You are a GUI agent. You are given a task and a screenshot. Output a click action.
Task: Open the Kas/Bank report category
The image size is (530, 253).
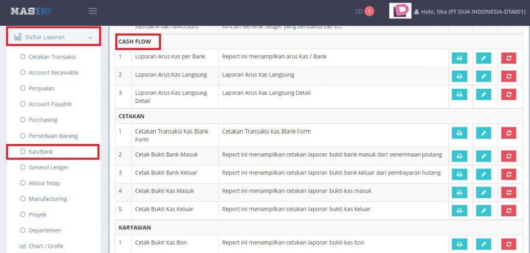coord(40,152)
